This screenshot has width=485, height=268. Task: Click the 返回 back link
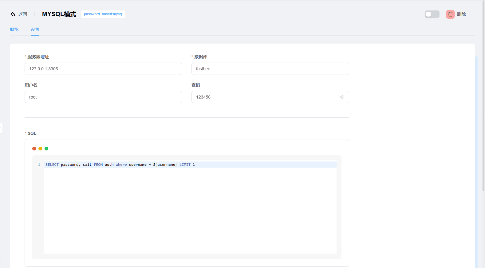coord(23,14)
